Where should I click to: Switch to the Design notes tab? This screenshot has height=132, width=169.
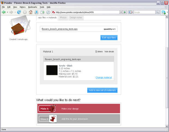(x=76, y=18)
